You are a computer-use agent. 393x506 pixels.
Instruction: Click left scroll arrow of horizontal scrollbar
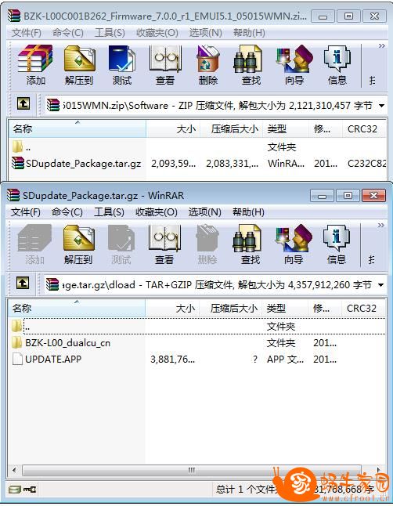click(14, 470)
